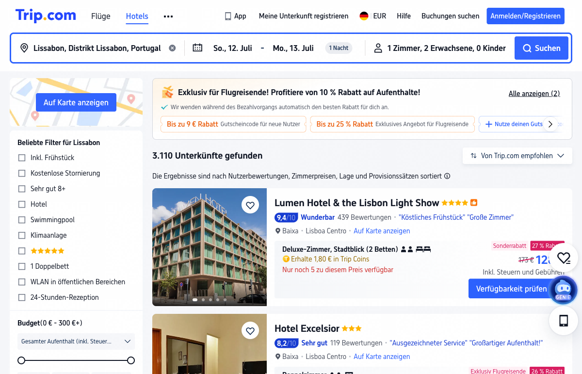
Task: Click the floating mobile app icon
Action: coord(564,321)
